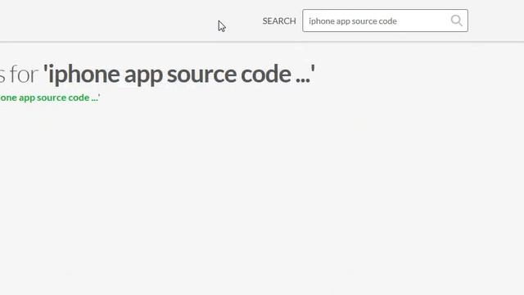
Task: Click the green 'one app source code ...' text
Action: pos(50,98)
